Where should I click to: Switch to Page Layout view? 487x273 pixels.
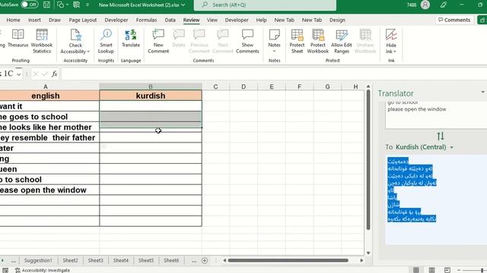point(431,270)
